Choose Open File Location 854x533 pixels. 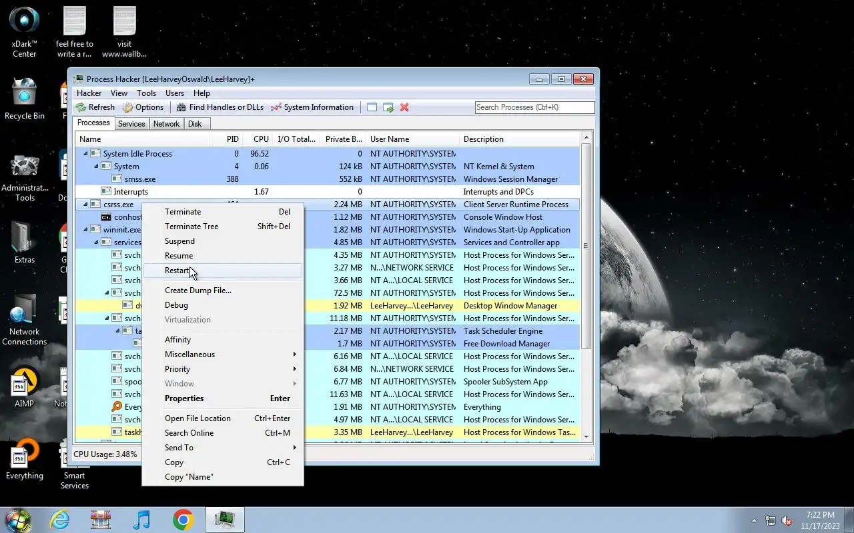pos(223,418)
